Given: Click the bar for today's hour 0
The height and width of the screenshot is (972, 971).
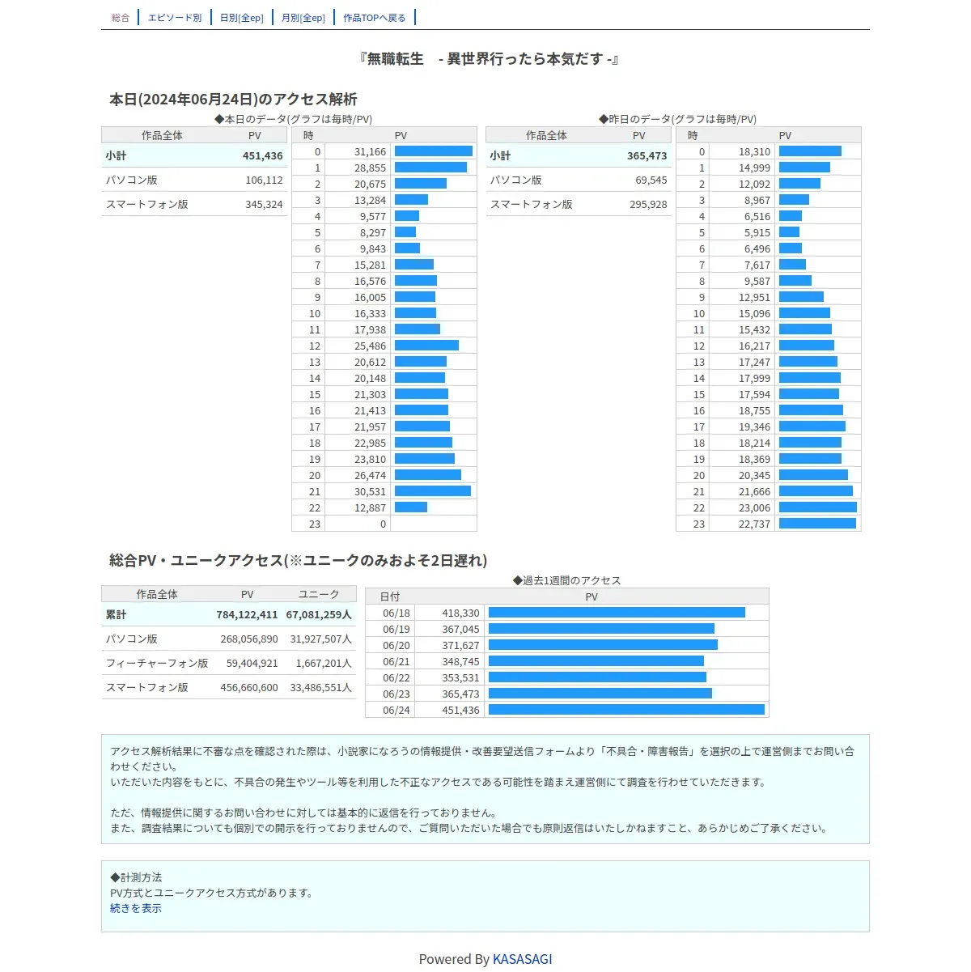Looking at the screenshot, I should click(x=434, y=151).
